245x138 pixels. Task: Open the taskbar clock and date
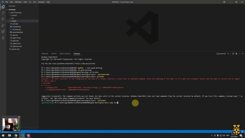tap(234, 136)
